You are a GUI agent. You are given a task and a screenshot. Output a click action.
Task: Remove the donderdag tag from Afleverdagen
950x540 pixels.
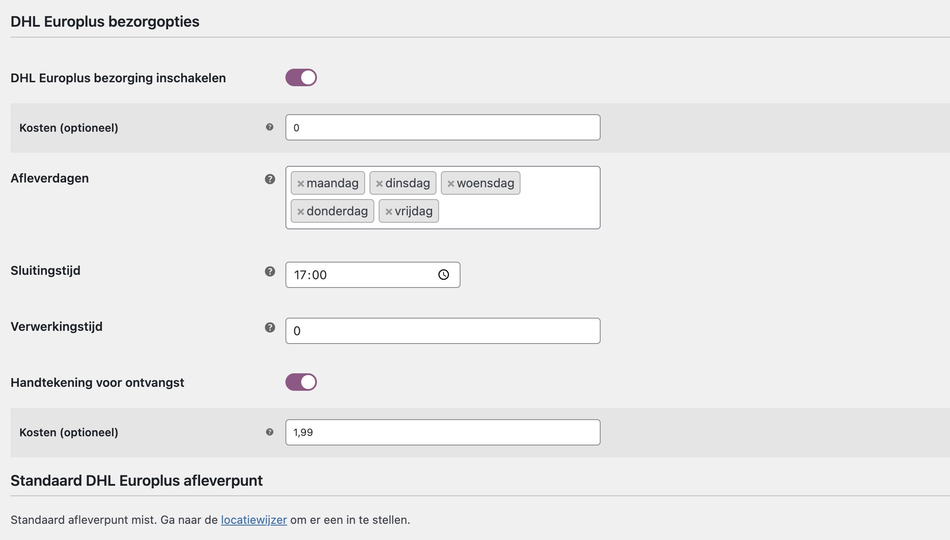301,211
